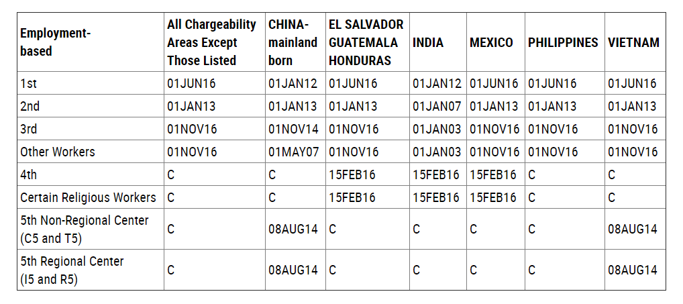
Task: Select Mexico's 4th preference date 15FEB16
Action: (493, 174)
